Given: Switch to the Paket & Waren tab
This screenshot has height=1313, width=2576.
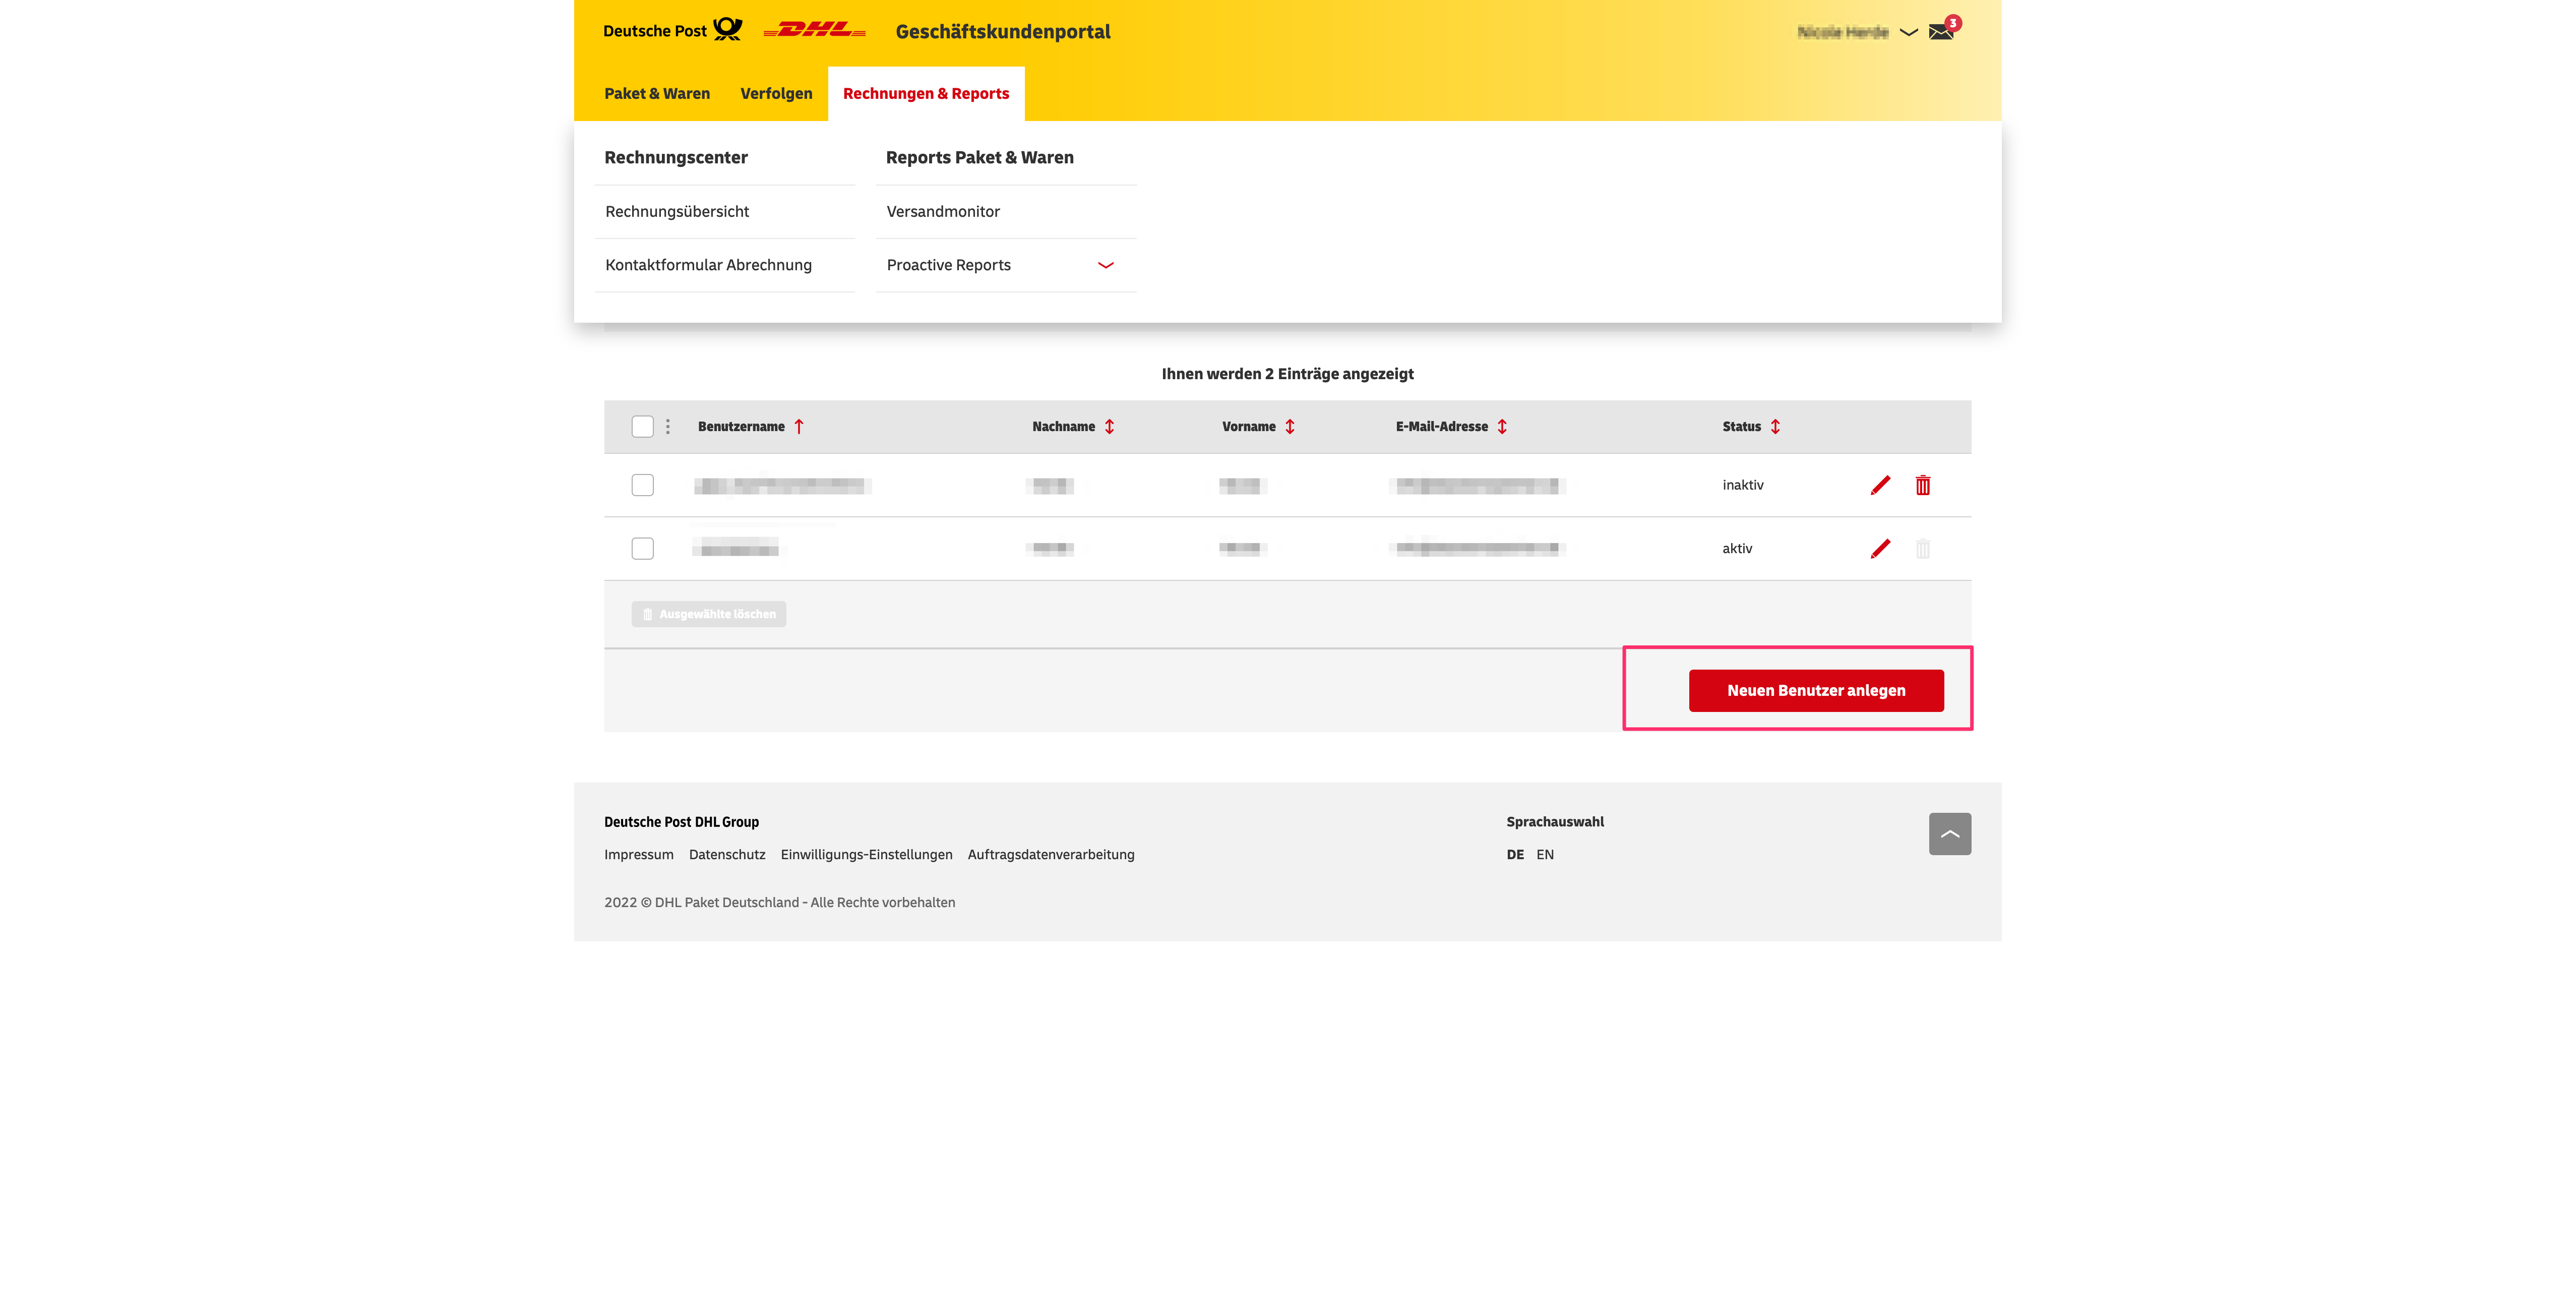Looking at the screenshot, I should tap(656, 93).
